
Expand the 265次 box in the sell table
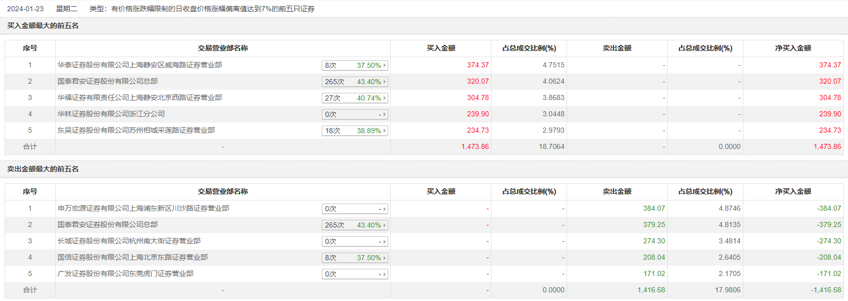pos(355,225)
